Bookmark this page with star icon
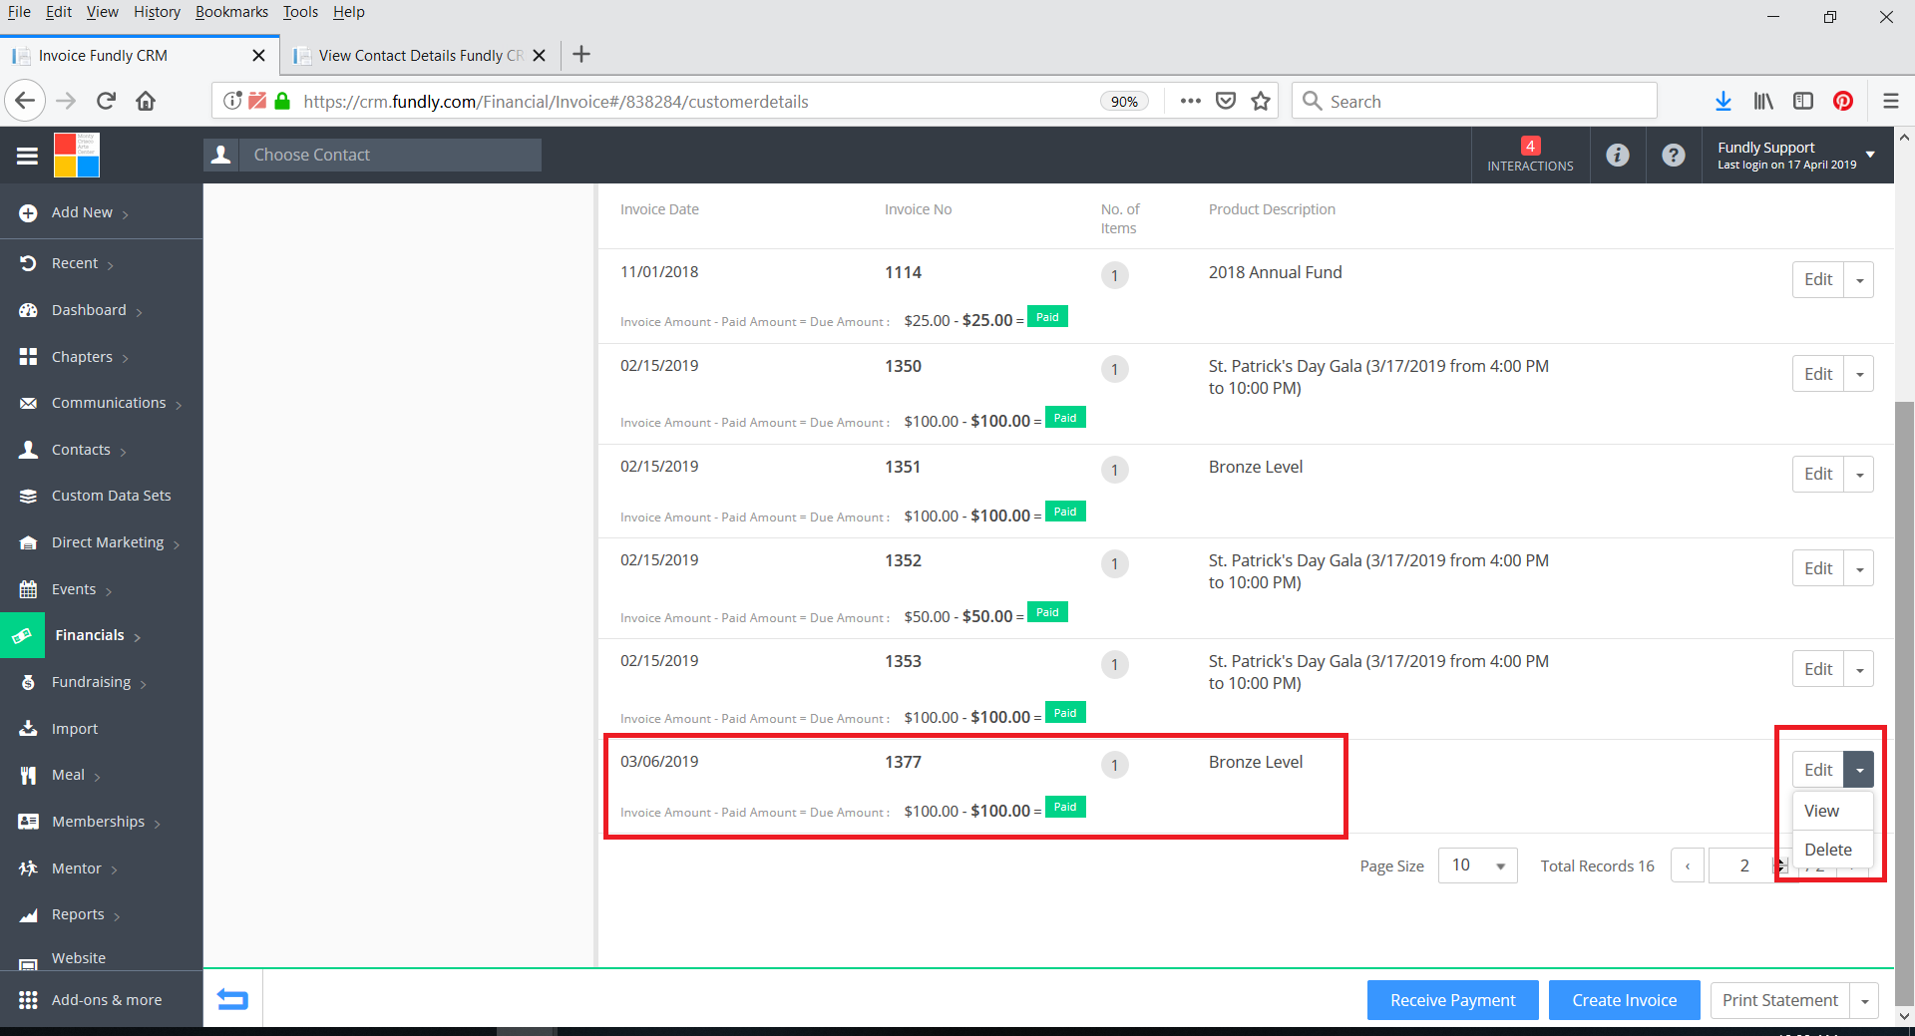Image resolution: width=1915 pixels, height=1036 pixels. tap(1261, 101)
